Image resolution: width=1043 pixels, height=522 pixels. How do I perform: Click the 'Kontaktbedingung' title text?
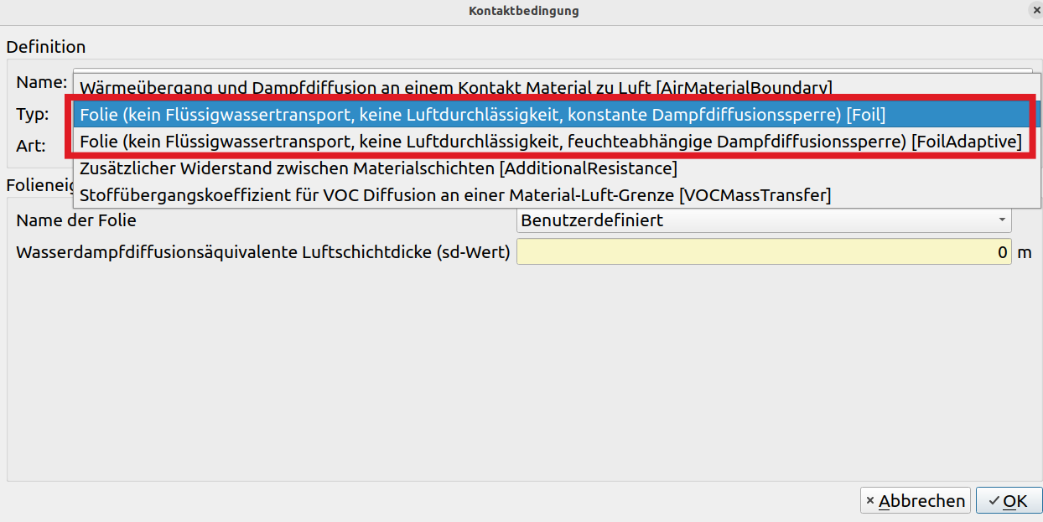pos(523,11)
